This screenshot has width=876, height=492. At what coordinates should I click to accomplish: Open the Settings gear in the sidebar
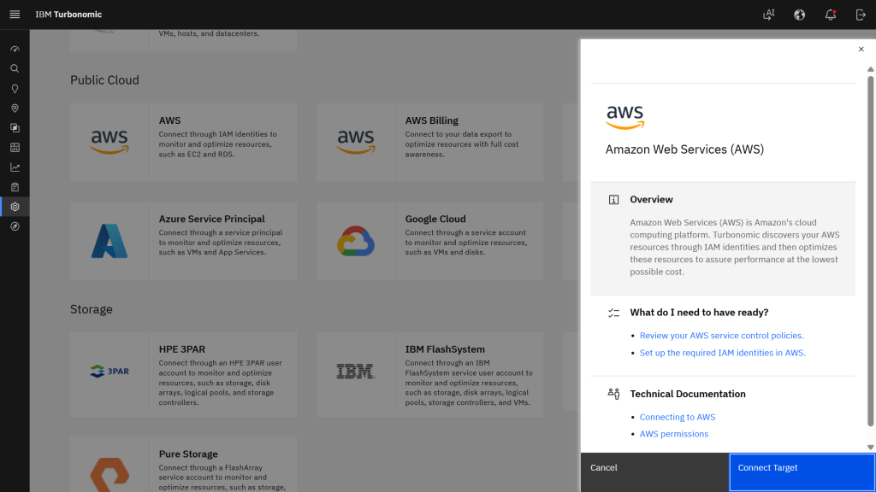[14, 206]
